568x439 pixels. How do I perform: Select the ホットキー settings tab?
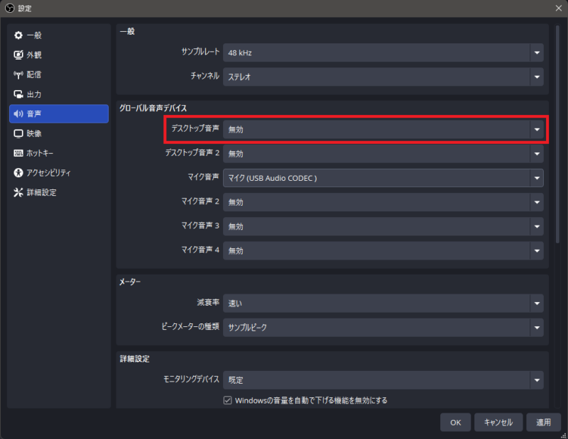coord(59,153)
